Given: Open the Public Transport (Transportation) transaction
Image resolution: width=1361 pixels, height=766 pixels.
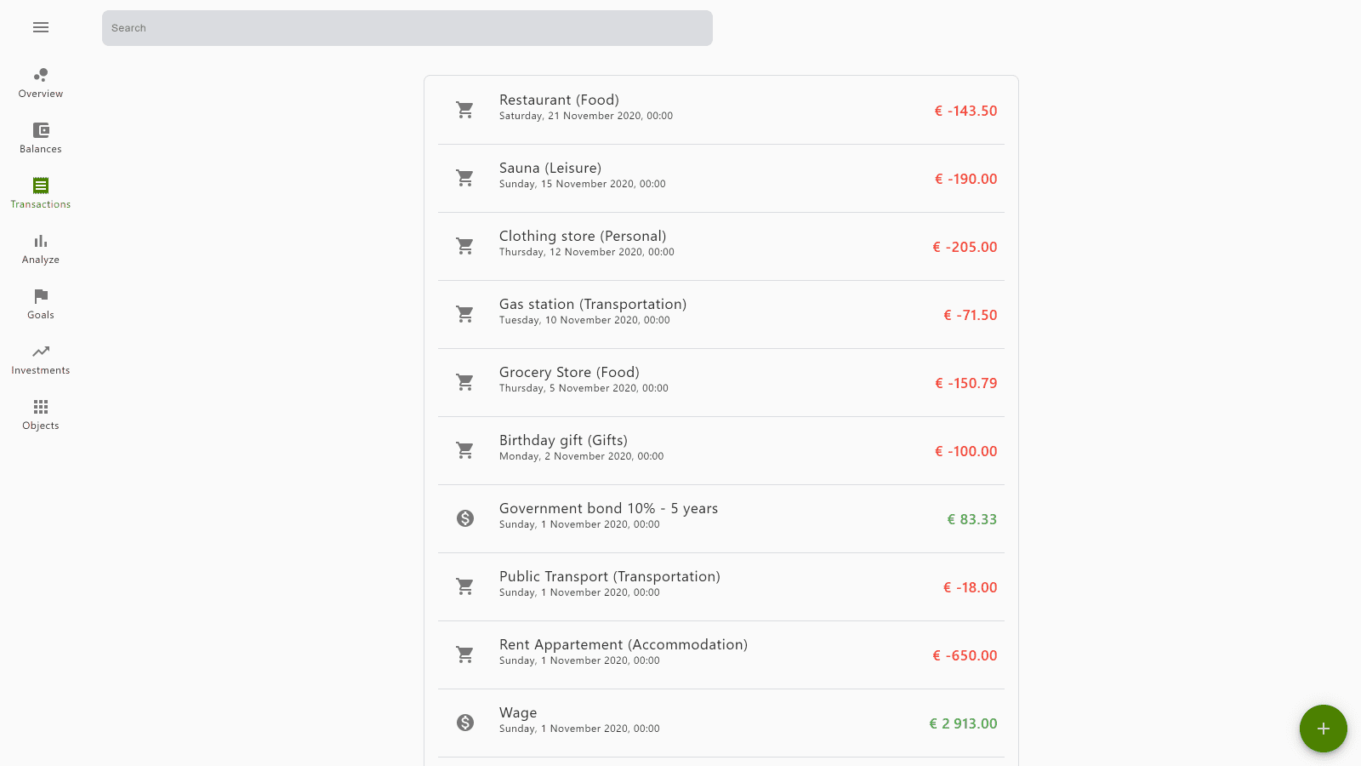Looking at the screenshot, I should click(721, 587).
